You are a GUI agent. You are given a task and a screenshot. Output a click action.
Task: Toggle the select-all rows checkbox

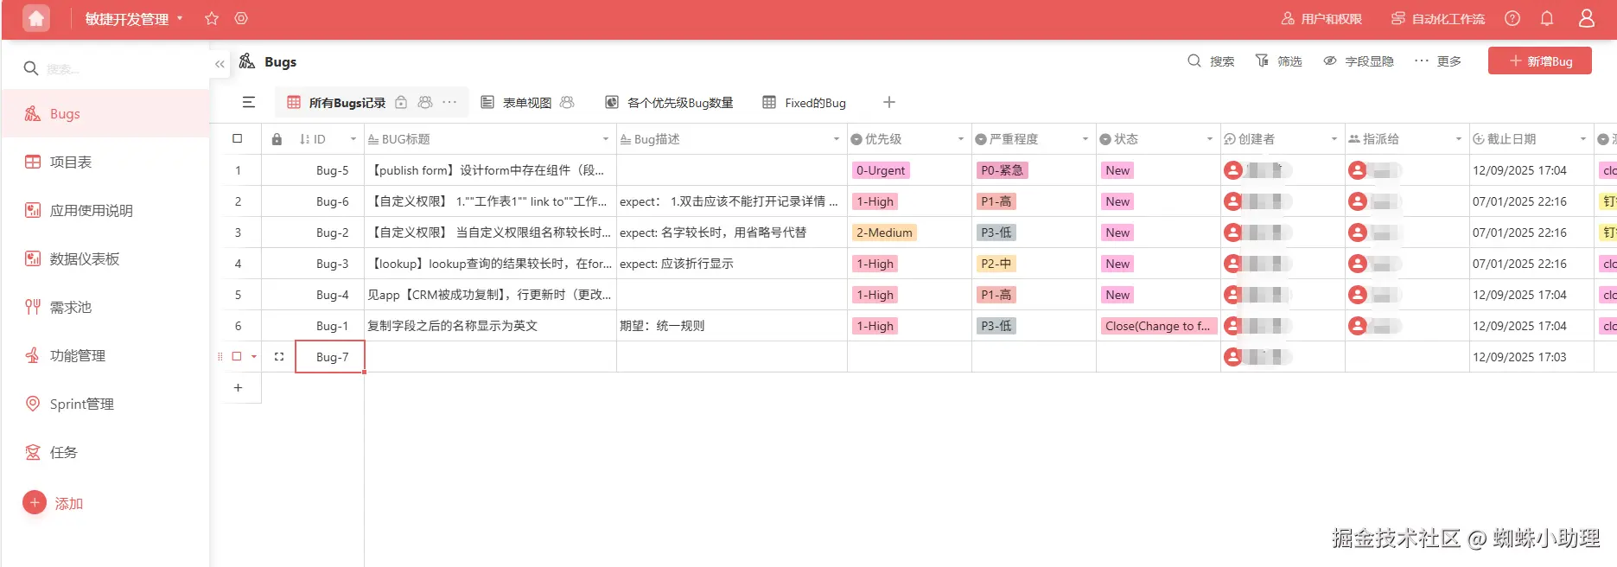[238, 138]
